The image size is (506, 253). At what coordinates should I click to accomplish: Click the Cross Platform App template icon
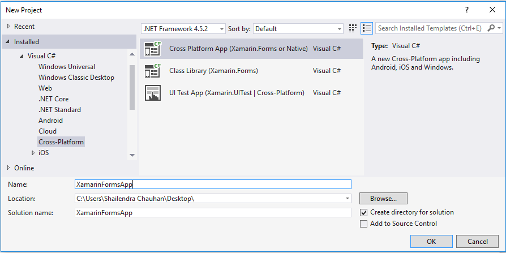153,49
